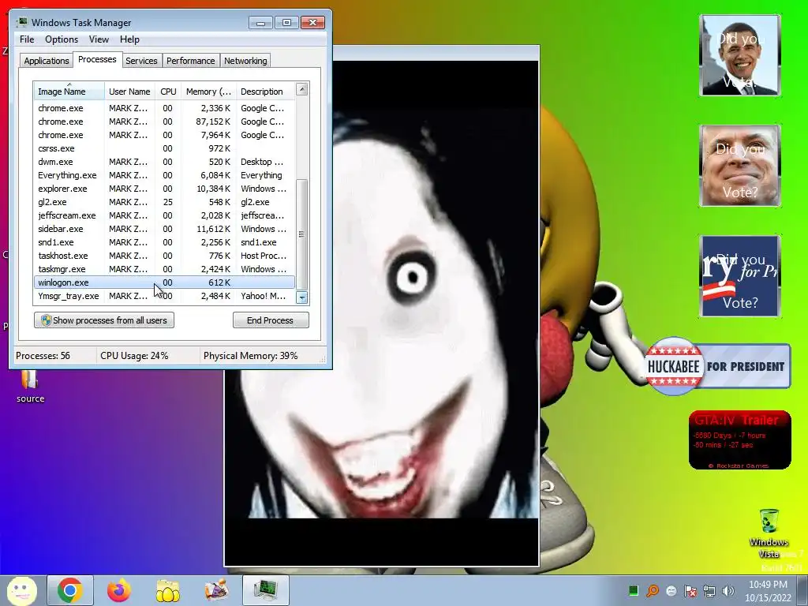Click the process list scrollbar thumb
The width and height of the screenshot is (808, 606).
[302, 234]
